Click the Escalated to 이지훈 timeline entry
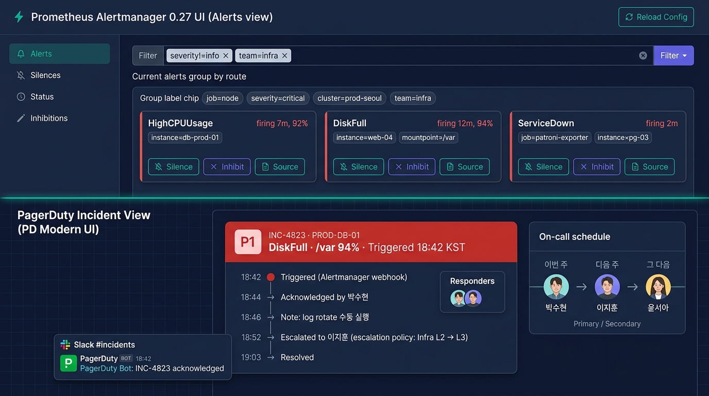This screenshot has height=396, width=709. (374, 337)
